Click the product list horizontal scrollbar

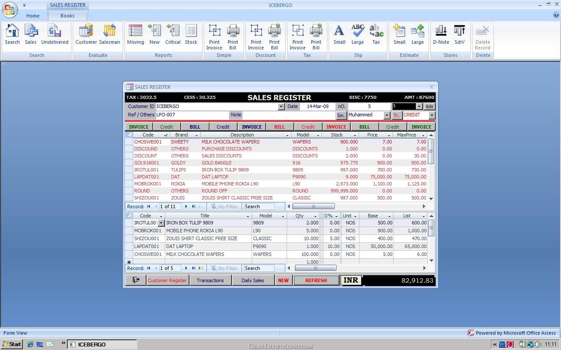[355, 206]
